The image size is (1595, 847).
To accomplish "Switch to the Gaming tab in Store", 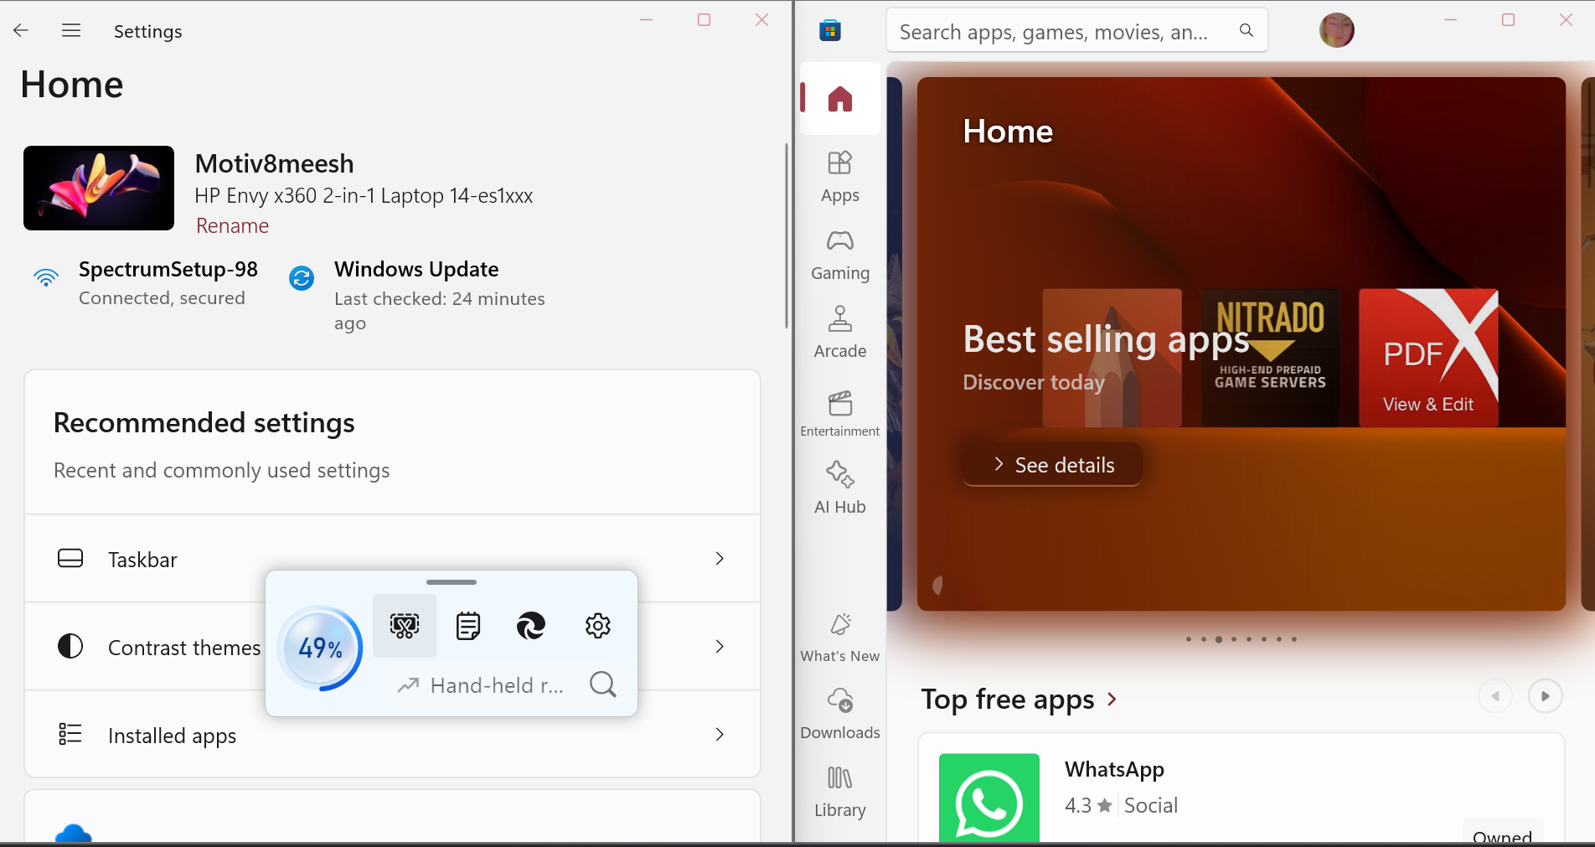I will 839,255.
